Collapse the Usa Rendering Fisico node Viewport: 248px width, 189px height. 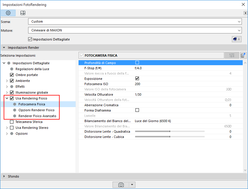click(x=7, y=98)
